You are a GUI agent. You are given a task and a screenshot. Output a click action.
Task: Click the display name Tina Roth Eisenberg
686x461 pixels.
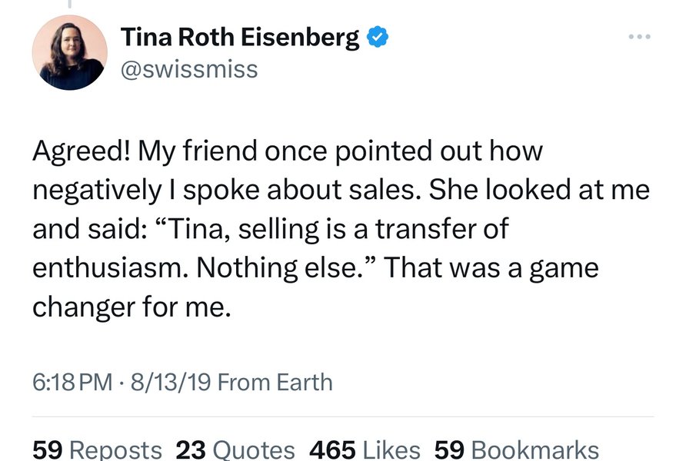click(x=240, y=37)
